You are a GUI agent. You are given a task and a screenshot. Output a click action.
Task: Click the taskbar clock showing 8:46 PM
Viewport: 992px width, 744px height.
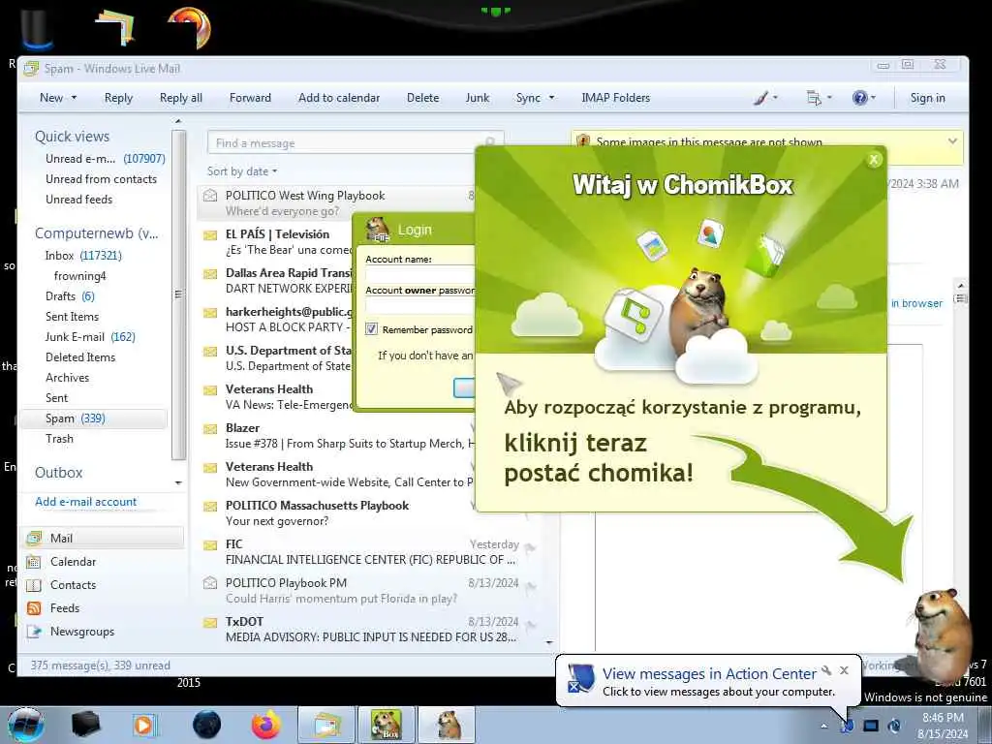[943, 726]
